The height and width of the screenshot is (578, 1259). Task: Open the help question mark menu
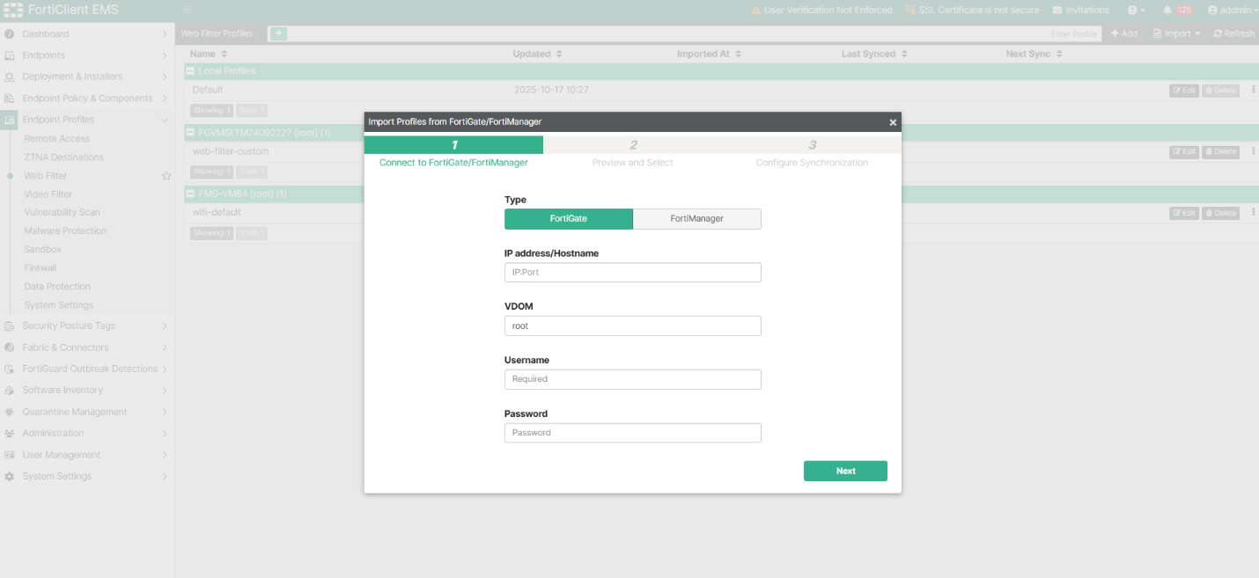(x=1137, y=11)
